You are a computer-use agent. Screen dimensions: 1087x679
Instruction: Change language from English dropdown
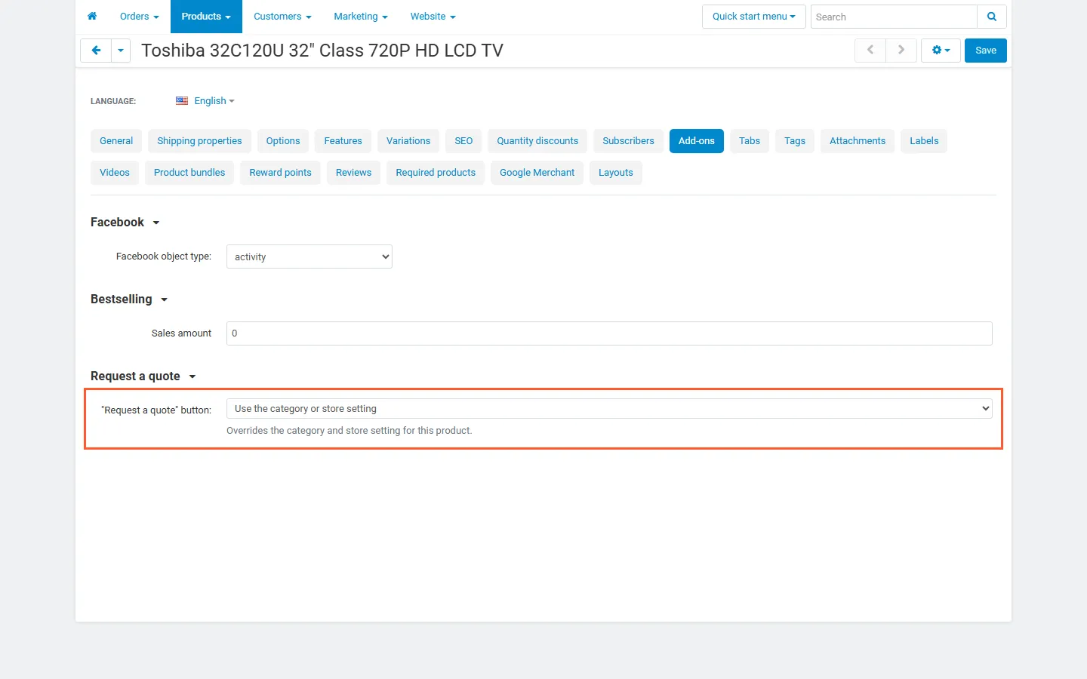pos(214,101)
